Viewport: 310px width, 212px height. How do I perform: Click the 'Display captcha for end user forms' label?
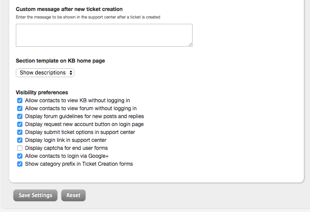coord(66,148)
